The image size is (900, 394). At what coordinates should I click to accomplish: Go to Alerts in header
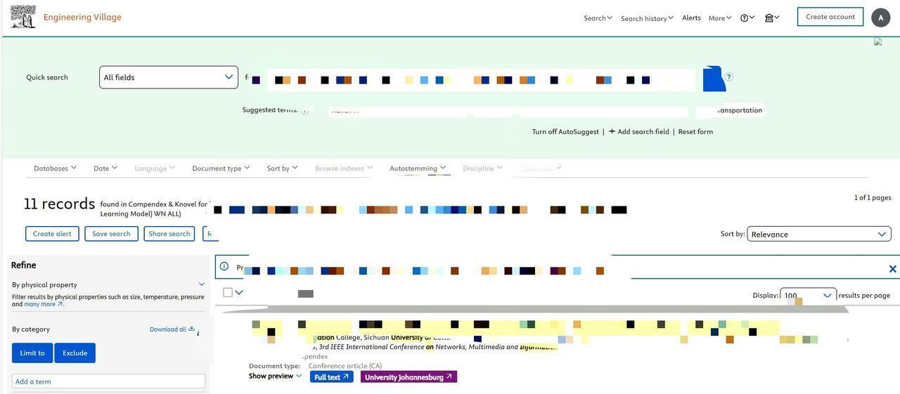691,18
